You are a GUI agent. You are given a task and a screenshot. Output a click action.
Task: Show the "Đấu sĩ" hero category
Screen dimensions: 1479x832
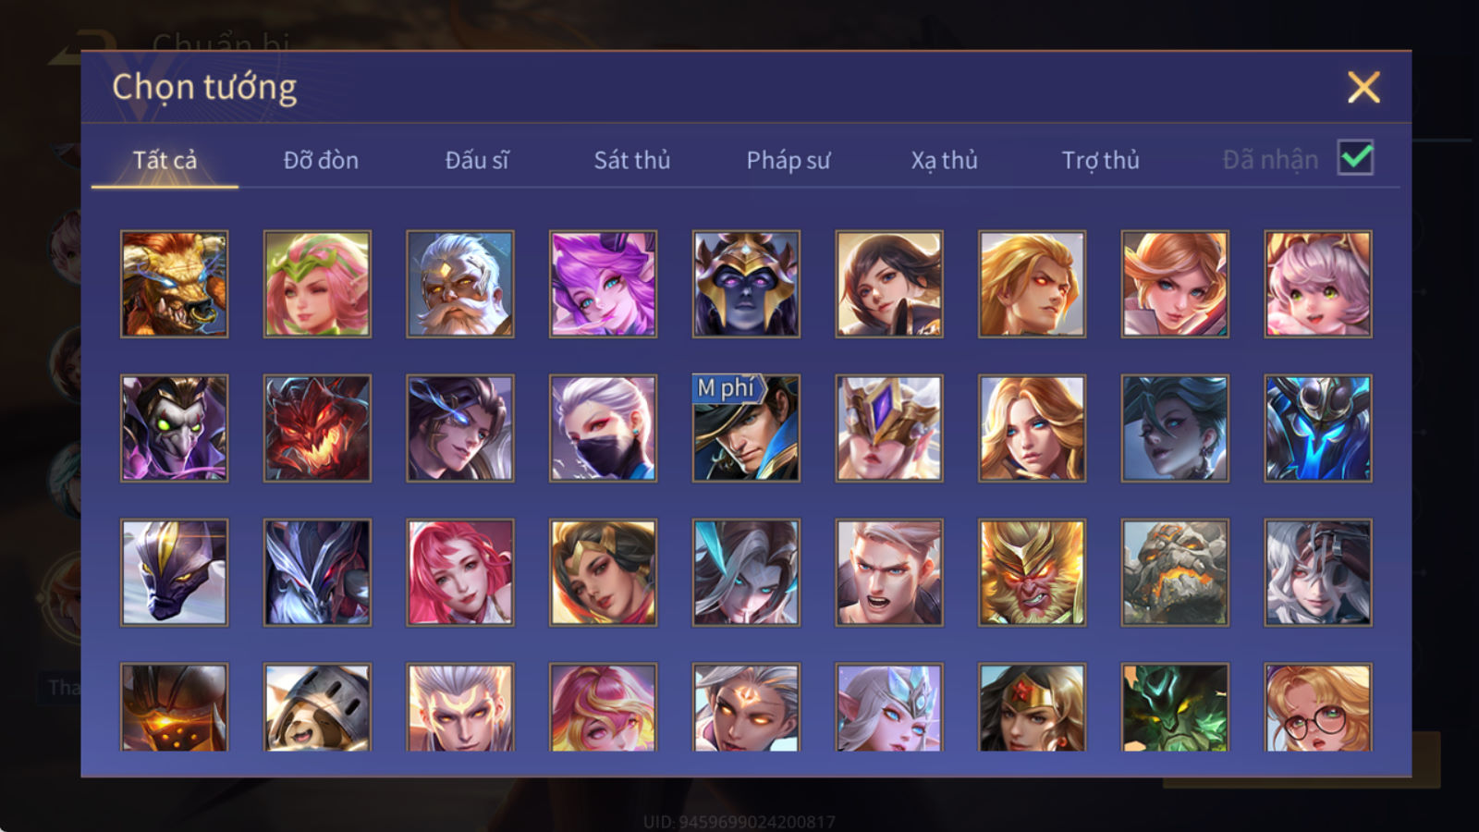point(477,160)
